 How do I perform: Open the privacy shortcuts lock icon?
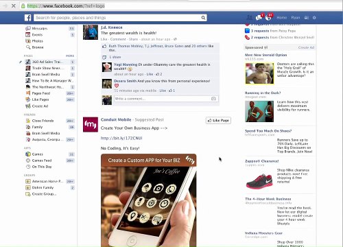[x=307, y=18]
